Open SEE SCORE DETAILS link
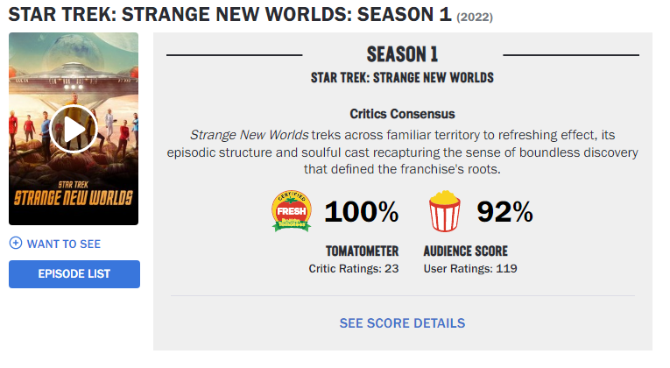 402,323
